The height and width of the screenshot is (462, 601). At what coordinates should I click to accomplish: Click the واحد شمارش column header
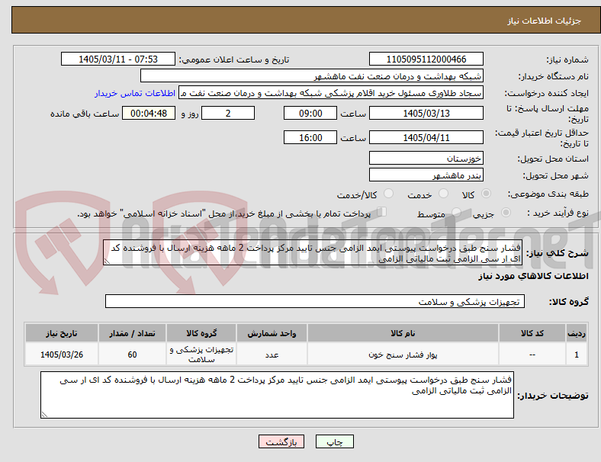(272, 333)
